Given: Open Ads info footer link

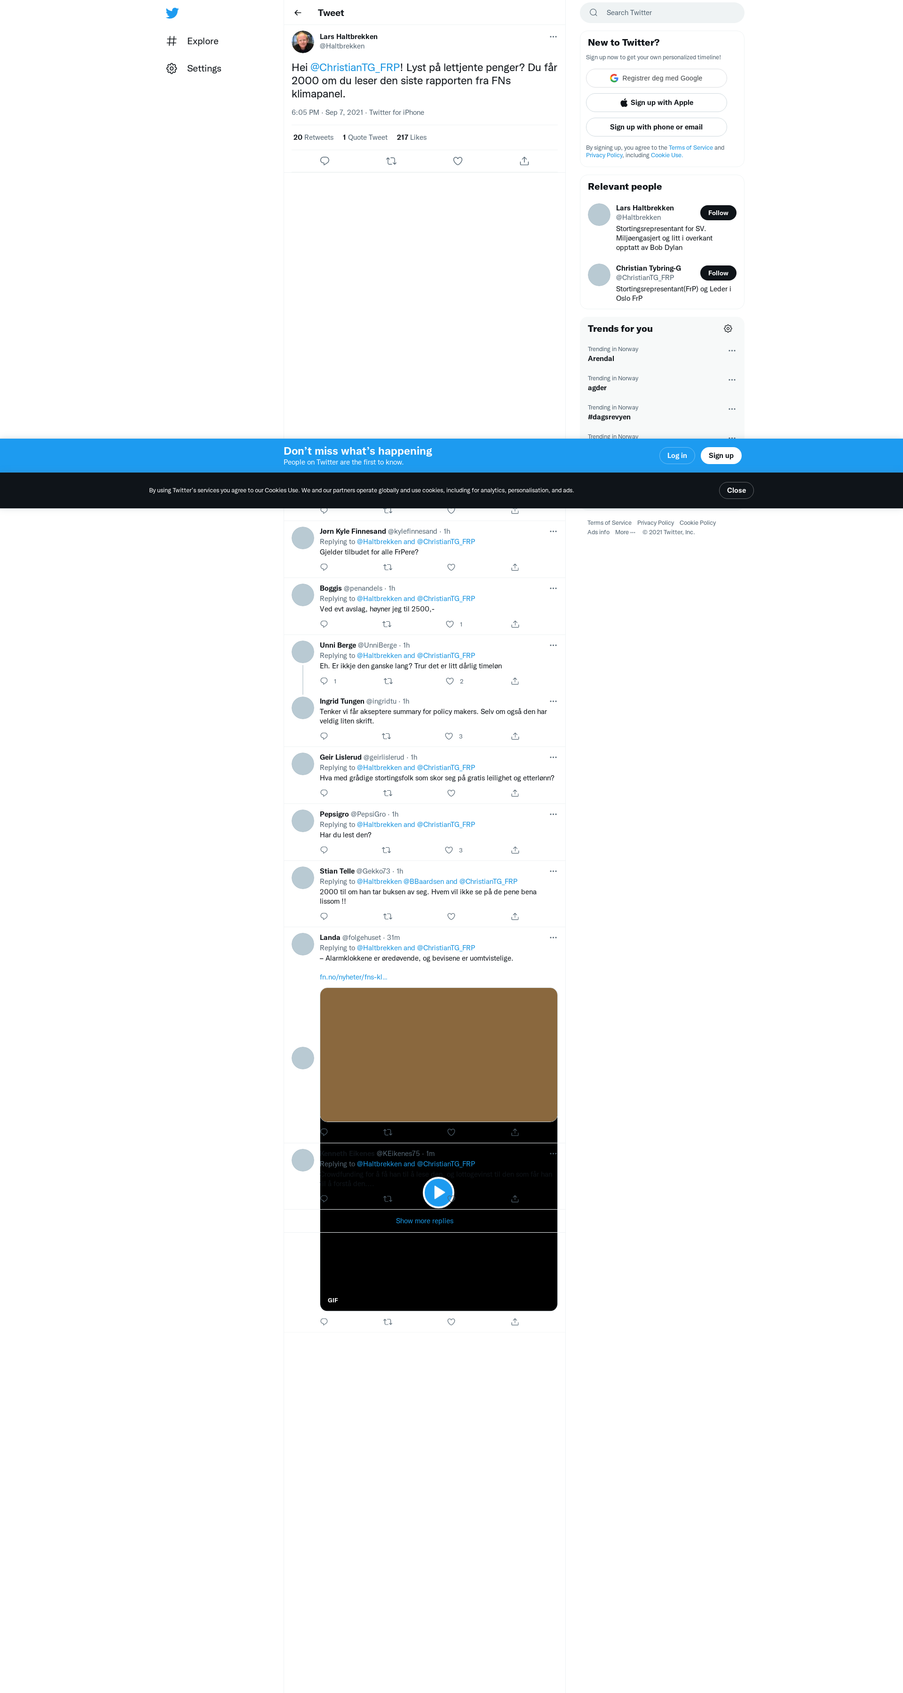Looking at the screenshot, I should (x=598, y=532).
